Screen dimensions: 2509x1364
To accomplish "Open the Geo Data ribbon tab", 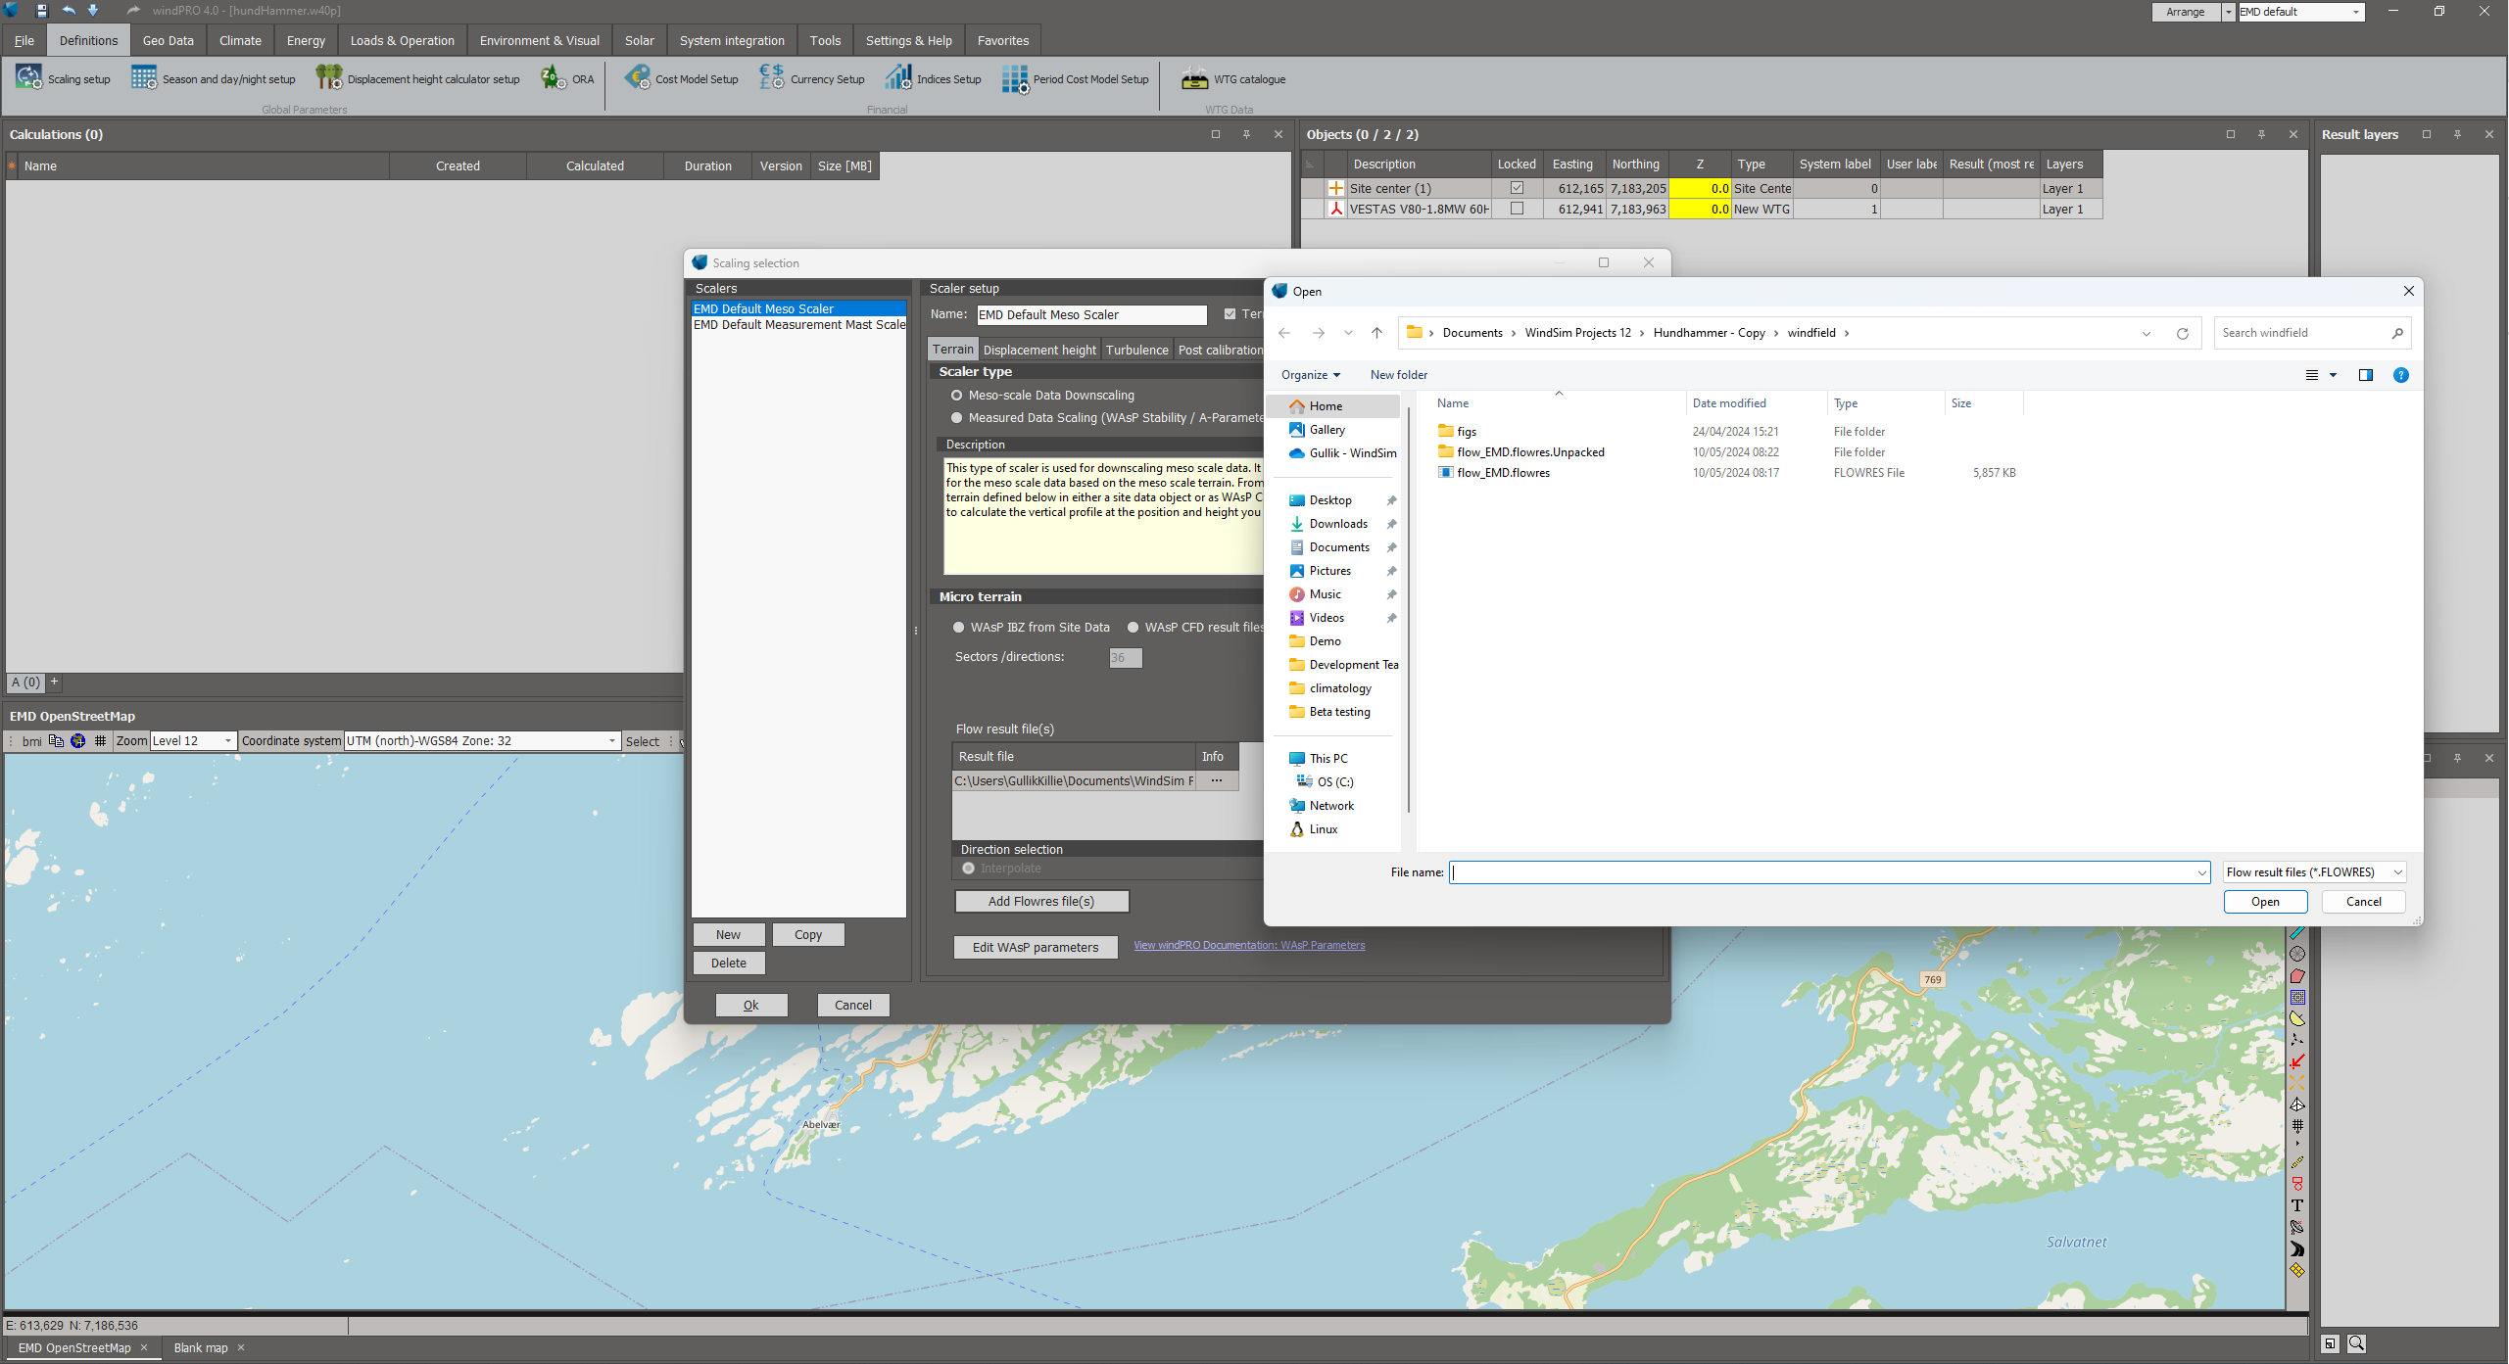I will click(168, 40).
